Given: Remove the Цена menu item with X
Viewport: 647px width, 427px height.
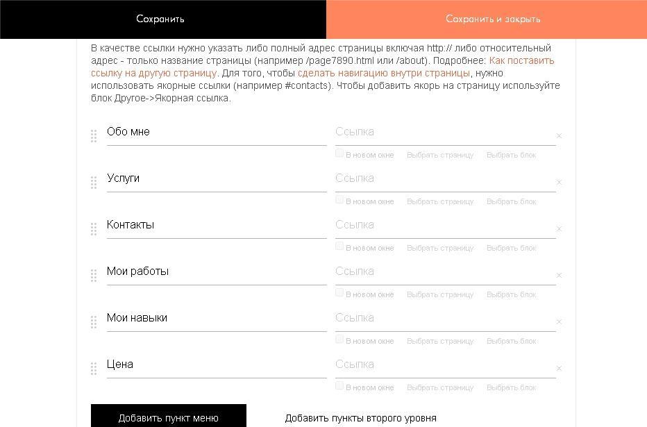Looking at the screenshot, I should pos(559,369).
